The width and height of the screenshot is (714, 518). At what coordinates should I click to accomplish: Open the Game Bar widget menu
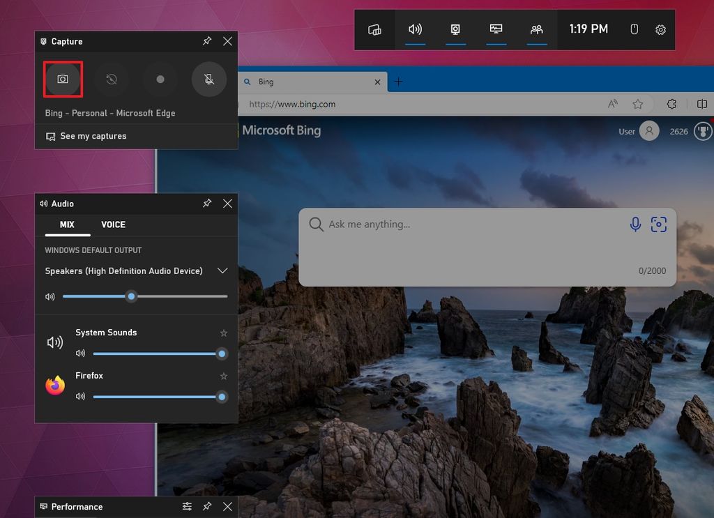click(x=374, y=29)
